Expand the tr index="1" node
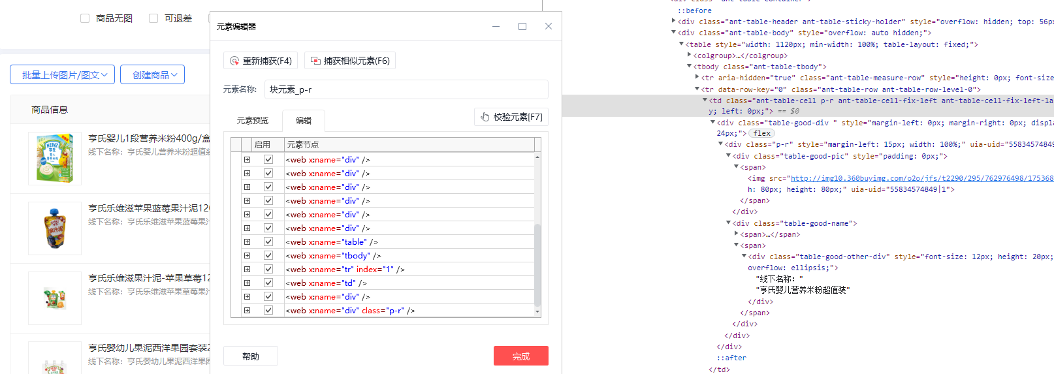1054x374 pixels. [x=247, y=270]
